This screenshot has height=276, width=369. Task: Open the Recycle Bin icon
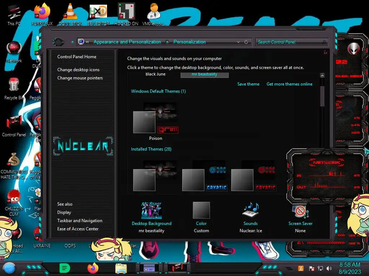coord(14,89)
